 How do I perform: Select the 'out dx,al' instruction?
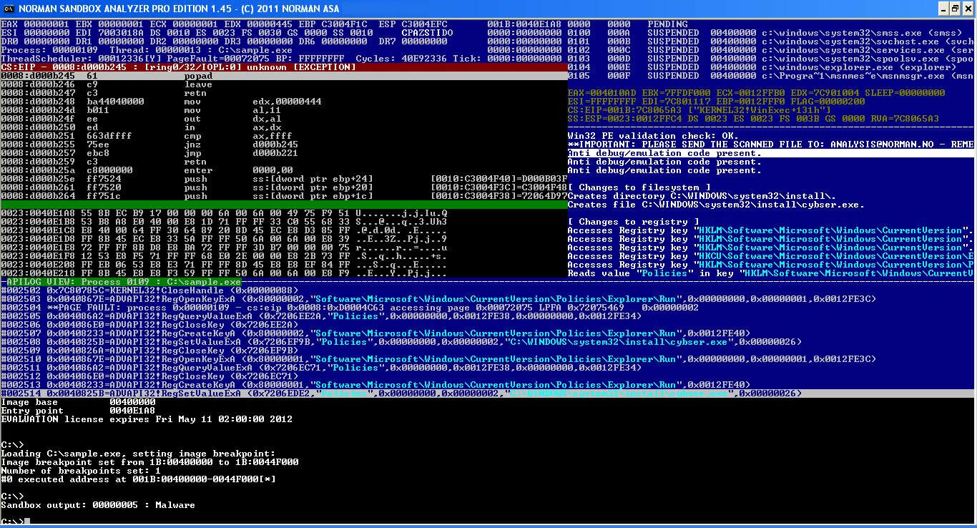tap(284, 119)
